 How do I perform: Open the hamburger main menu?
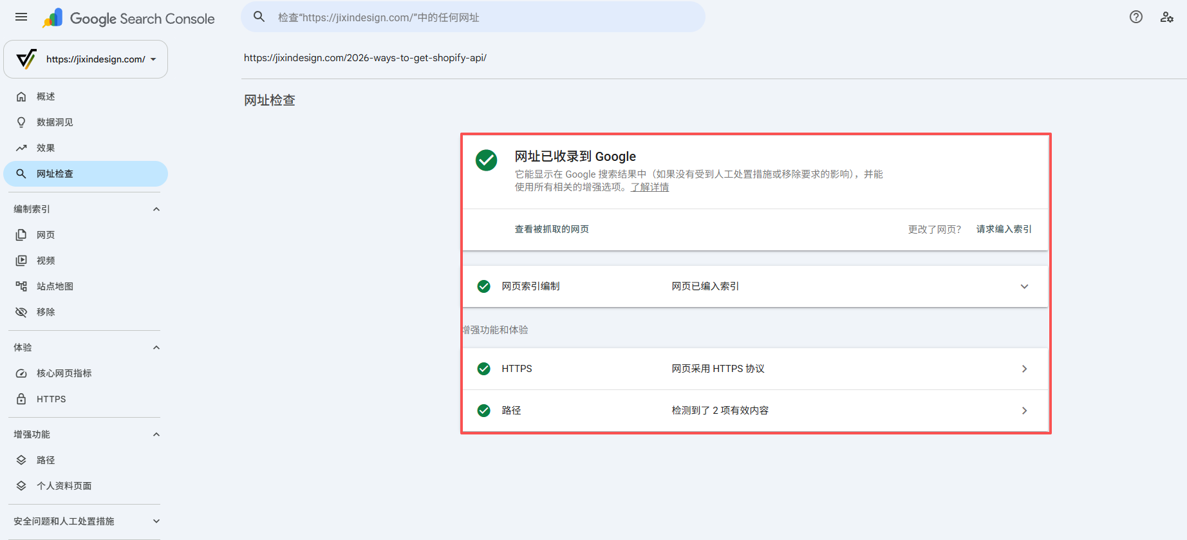21,17
